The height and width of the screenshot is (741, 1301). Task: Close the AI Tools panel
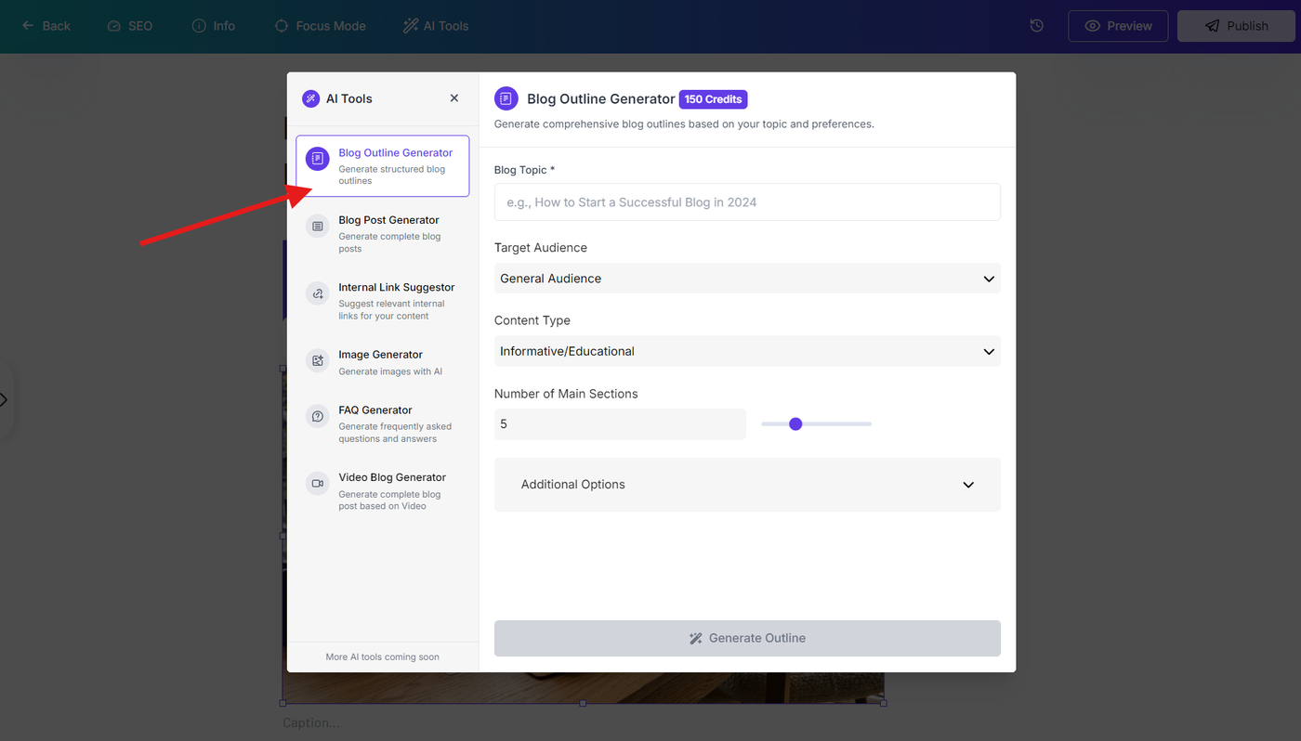454,98
